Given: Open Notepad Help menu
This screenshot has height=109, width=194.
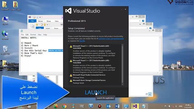Looking at the screenshot, I should coord(45,35).
